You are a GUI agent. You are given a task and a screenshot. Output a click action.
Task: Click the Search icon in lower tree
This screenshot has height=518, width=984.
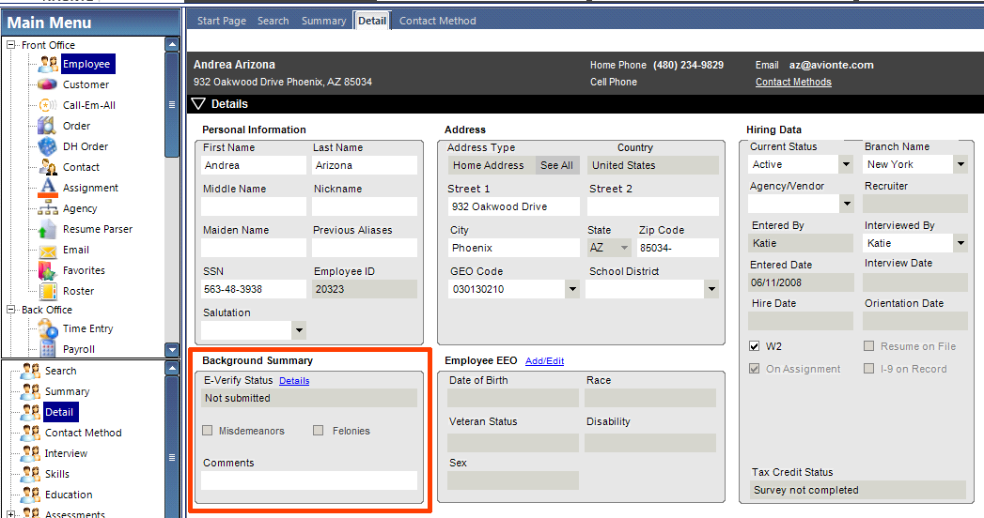coord(30,371)
